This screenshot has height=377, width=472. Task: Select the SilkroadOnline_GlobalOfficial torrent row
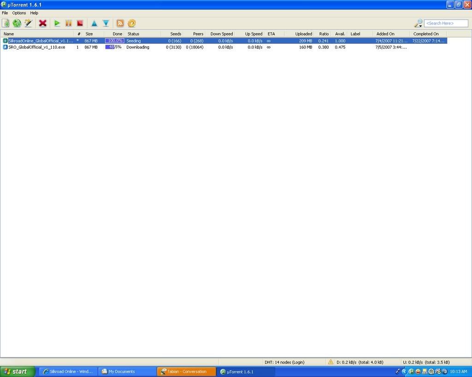pyautogui.click(x=224, y=41)
